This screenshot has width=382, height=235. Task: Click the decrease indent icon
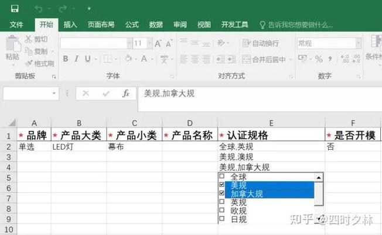pos(220,59)
